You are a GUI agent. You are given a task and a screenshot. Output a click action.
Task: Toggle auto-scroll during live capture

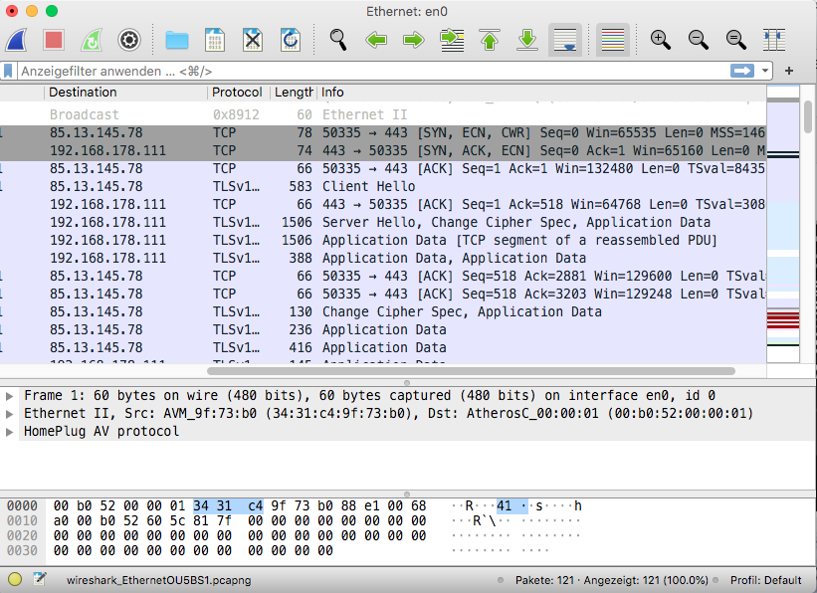tap(565, 40)
